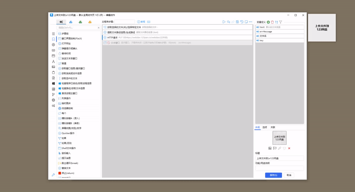Click the 取消 button
The image size is (355, 192).
tap(289, 175)
